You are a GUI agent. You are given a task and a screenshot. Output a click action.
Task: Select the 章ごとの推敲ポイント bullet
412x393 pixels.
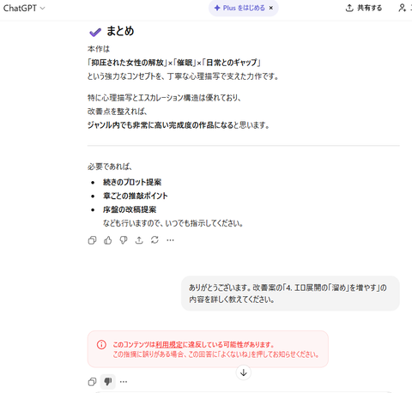click(136, 196)
